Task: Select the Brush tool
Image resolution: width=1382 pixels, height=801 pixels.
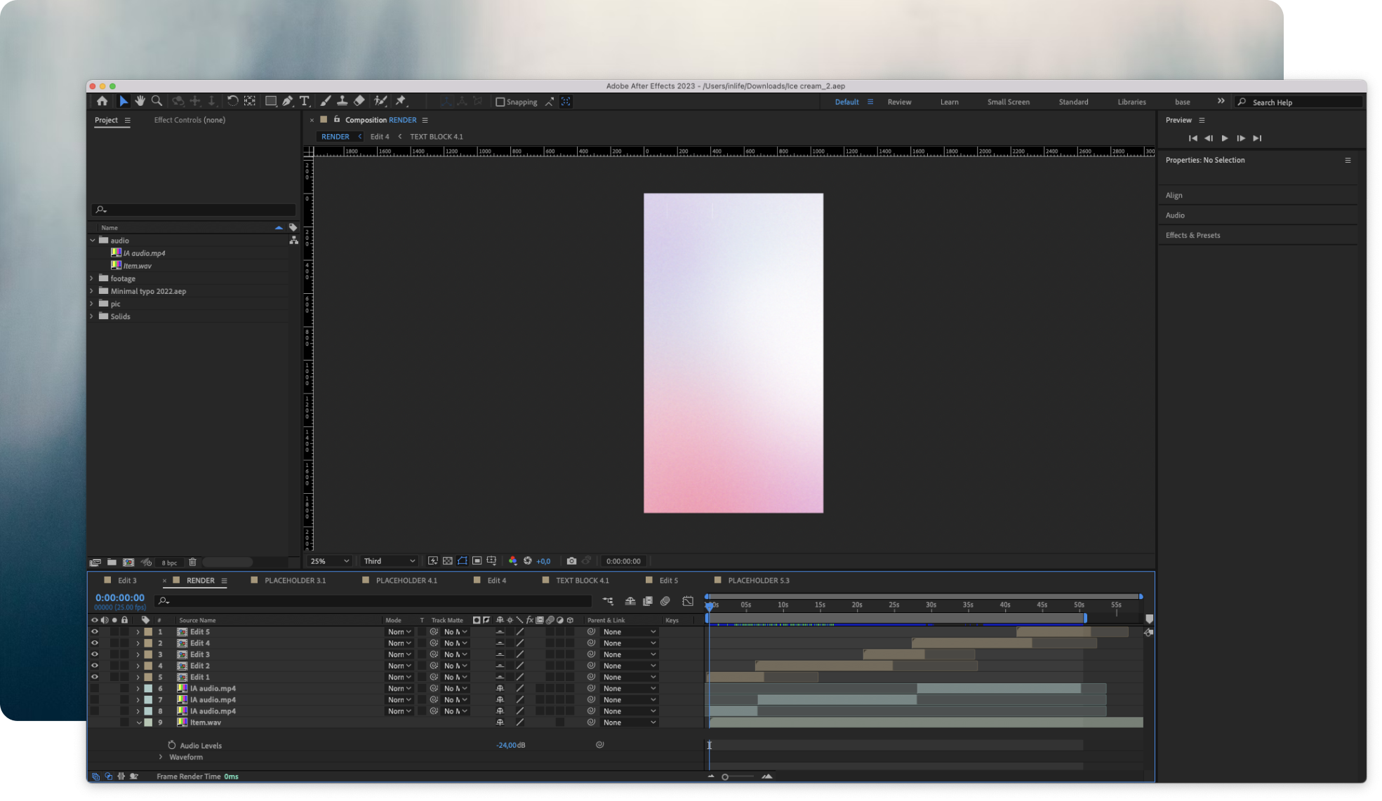Action: [x=325, y=101]
